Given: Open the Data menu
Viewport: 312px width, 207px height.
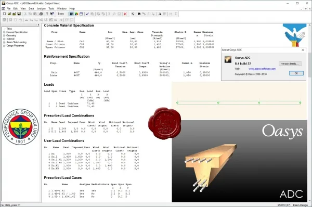Looking at the screenshot, I should [31, 8].
